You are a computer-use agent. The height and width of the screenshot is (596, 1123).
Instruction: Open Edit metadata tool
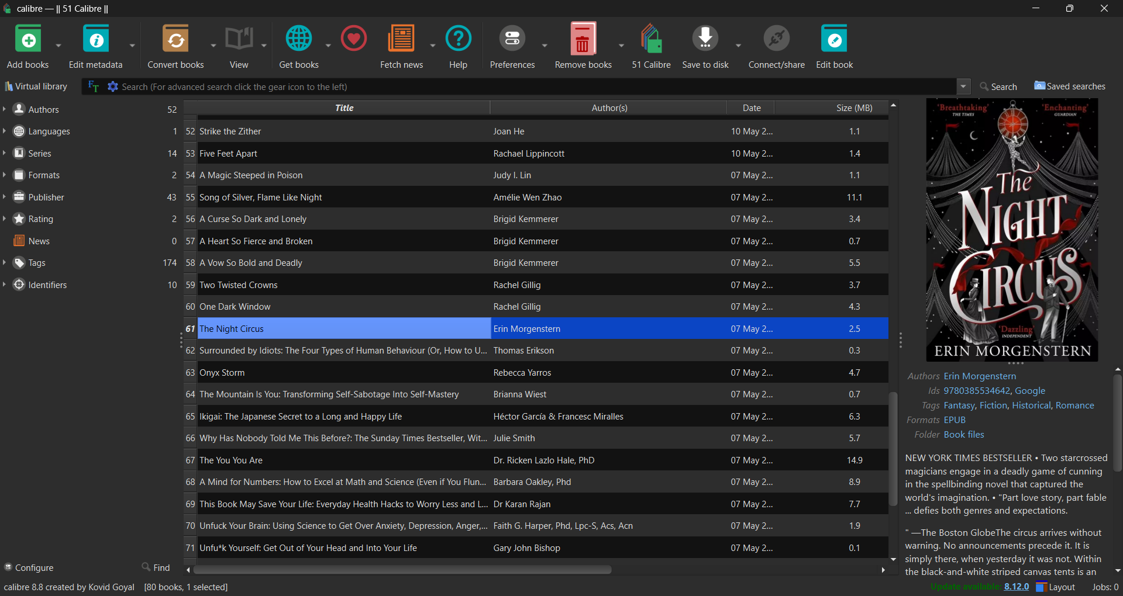(96, 40)
